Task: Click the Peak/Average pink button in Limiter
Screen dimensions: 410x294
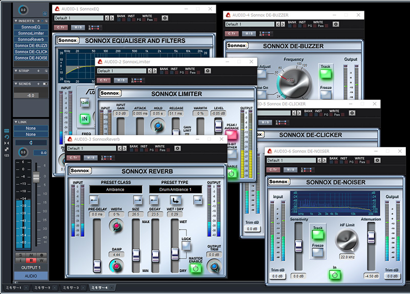Action: 231,135
